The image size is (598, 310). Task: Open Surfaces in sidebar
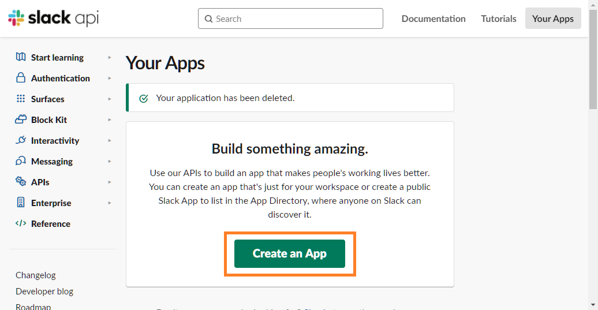click(x=48, y=99)
